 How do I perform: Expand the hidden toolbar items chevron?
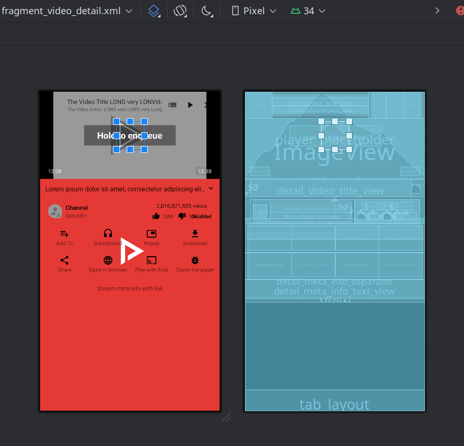[x=437, y=11]
